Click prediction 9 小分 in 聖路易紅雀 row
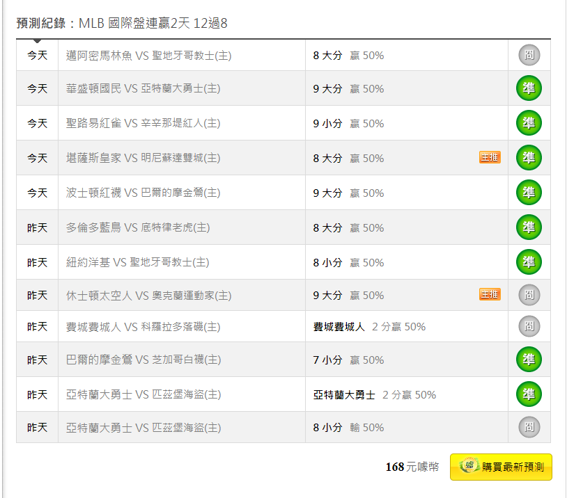 pos(327,124)
